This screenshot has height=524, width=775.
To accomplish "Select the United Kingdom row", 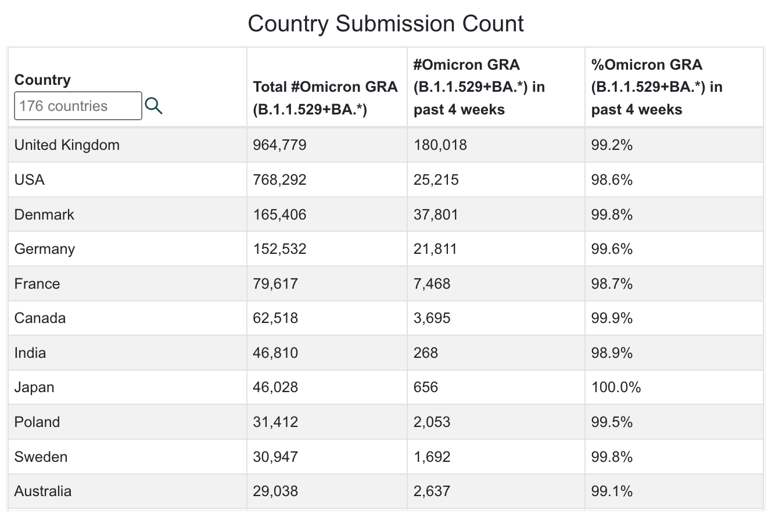I will (x=67, y=145).
